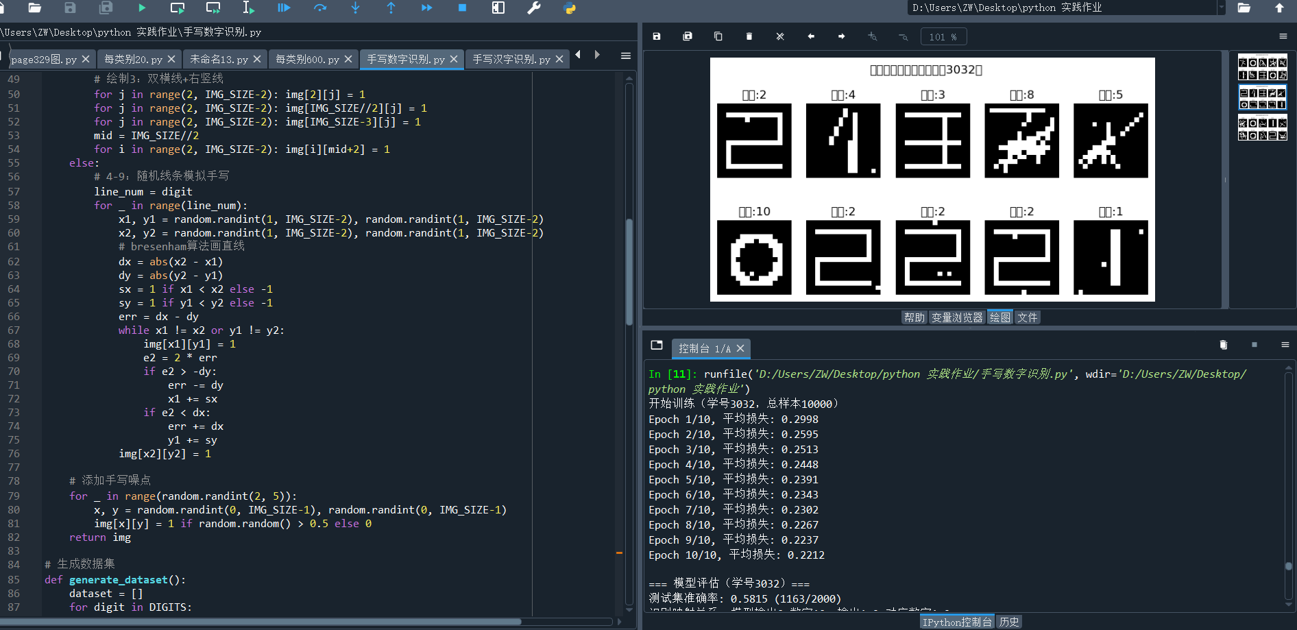Browse for a working directory
1297x630 pixels.
coord(1244,8)
